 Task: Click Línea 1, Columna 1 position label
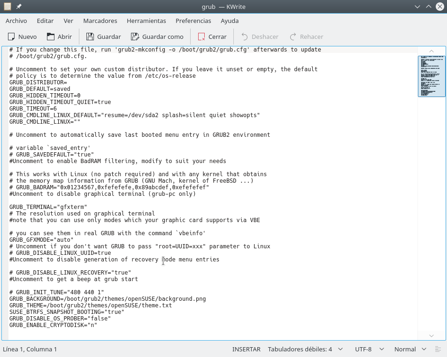pyautogui.click(x=30, y=349)
